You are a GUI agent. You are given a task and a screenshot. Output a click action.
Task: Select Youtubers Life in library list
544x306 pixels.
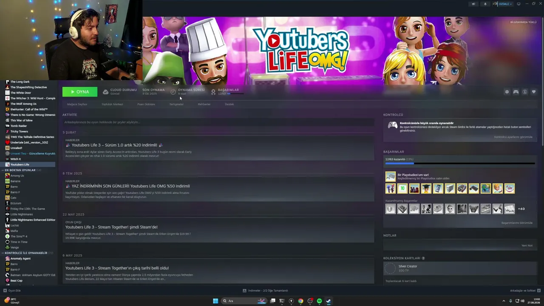(x=28, y=164)
